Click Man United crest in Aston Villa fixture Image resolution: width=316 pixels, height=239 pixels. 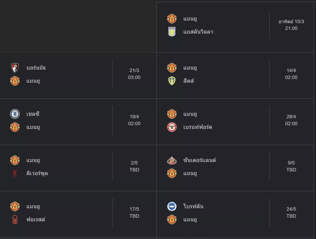172,19
